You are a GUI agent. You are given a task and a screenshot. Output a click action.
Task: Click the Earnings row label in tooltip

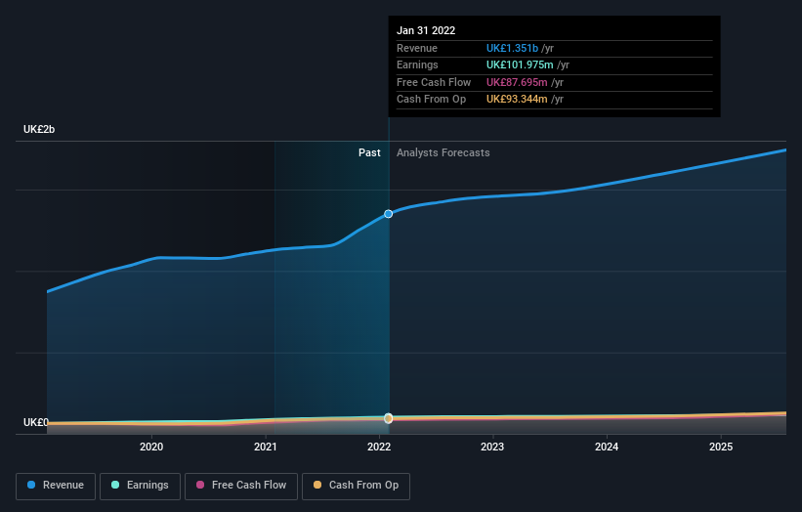(x=417, y=64)
